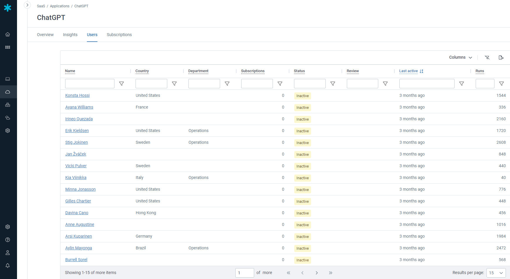510x279 pixels.
Task: Click the Name filter text input
Action: click(90, 84)
